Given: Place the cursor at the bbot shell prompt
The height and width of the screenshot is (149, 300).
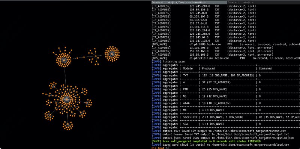Looking at the screenshot, I should (x=169, y=148).
